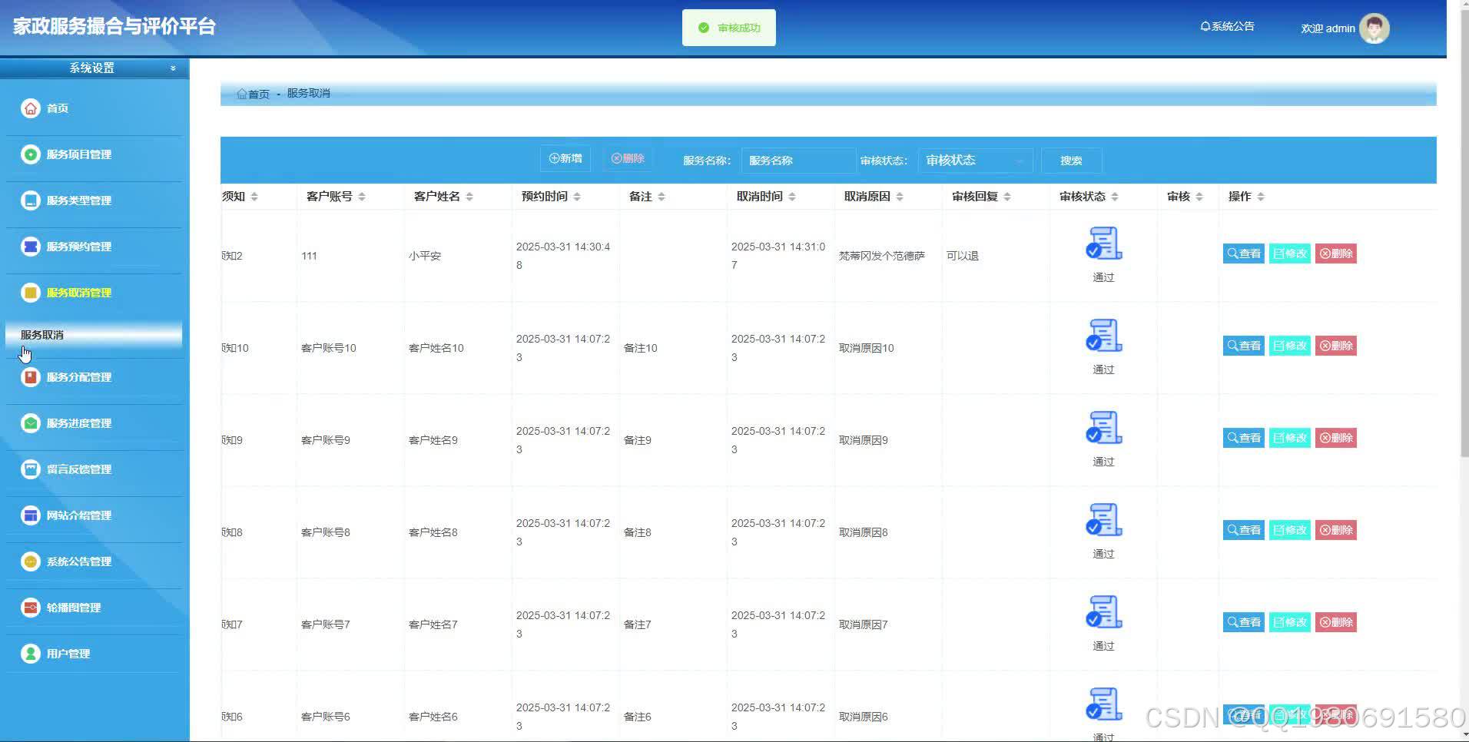Sort by 取消原因 column arrows
This screenshot has height=742, width=1469.
coord(900,197)
